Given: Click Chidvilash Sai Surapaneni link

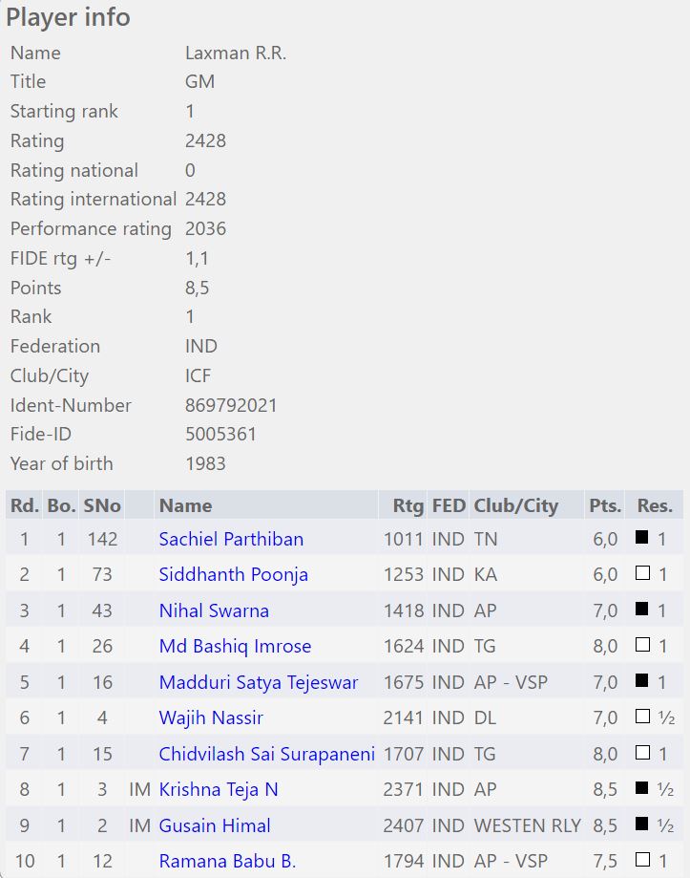Looking at the screenshot, I should (x=267, y=754).
